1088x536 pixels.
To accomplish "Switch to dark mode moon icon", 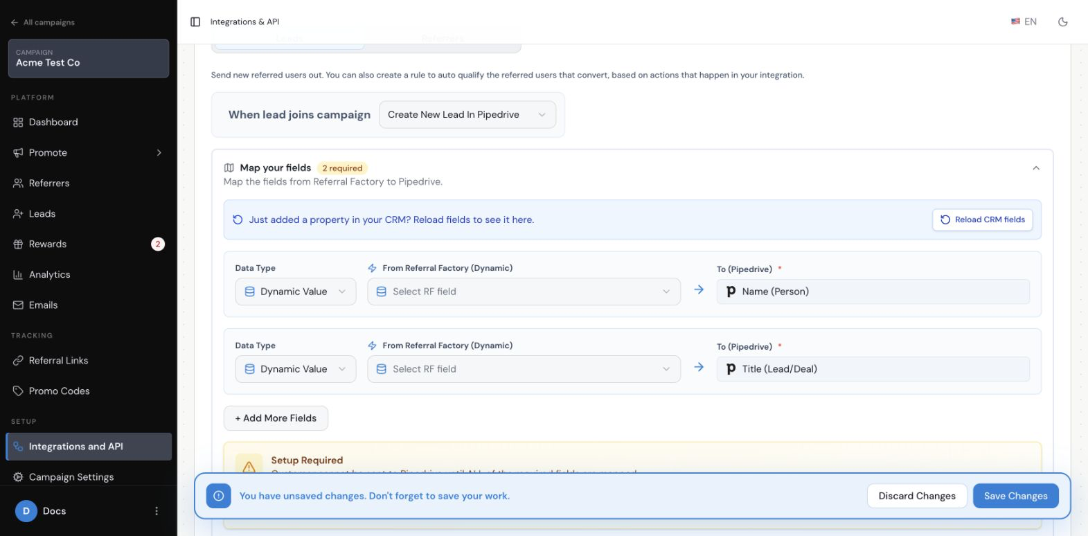I will point(1063,22).
